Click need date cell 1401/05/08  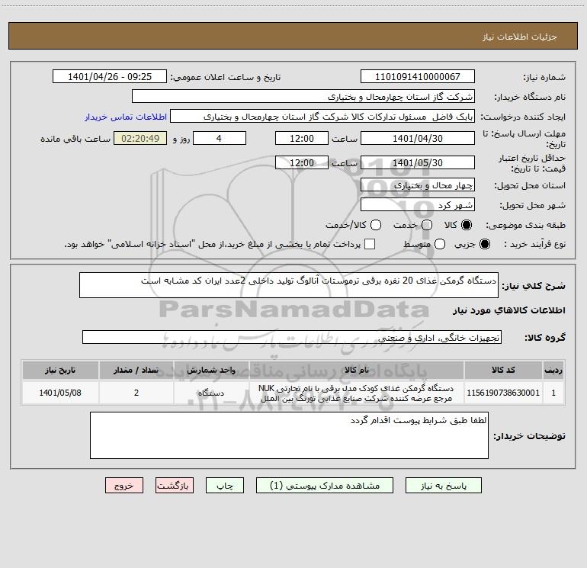click(x=60, y=393)
